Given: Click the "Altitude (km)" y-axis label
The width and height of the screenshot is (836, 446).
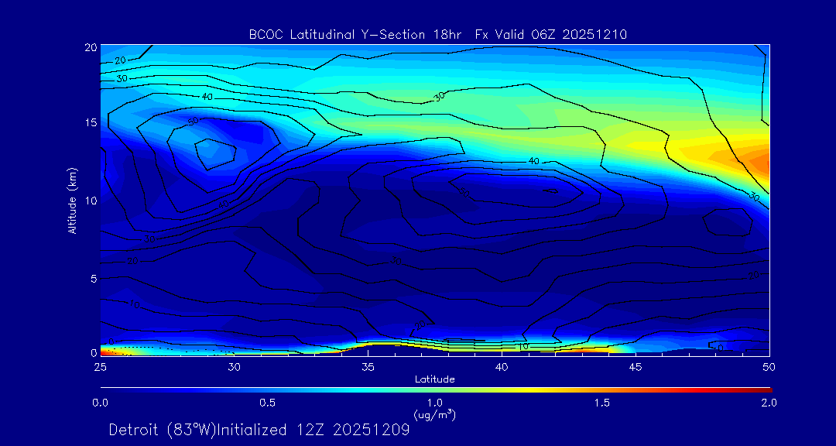Looking at the screenshot, I should [71, 200].
